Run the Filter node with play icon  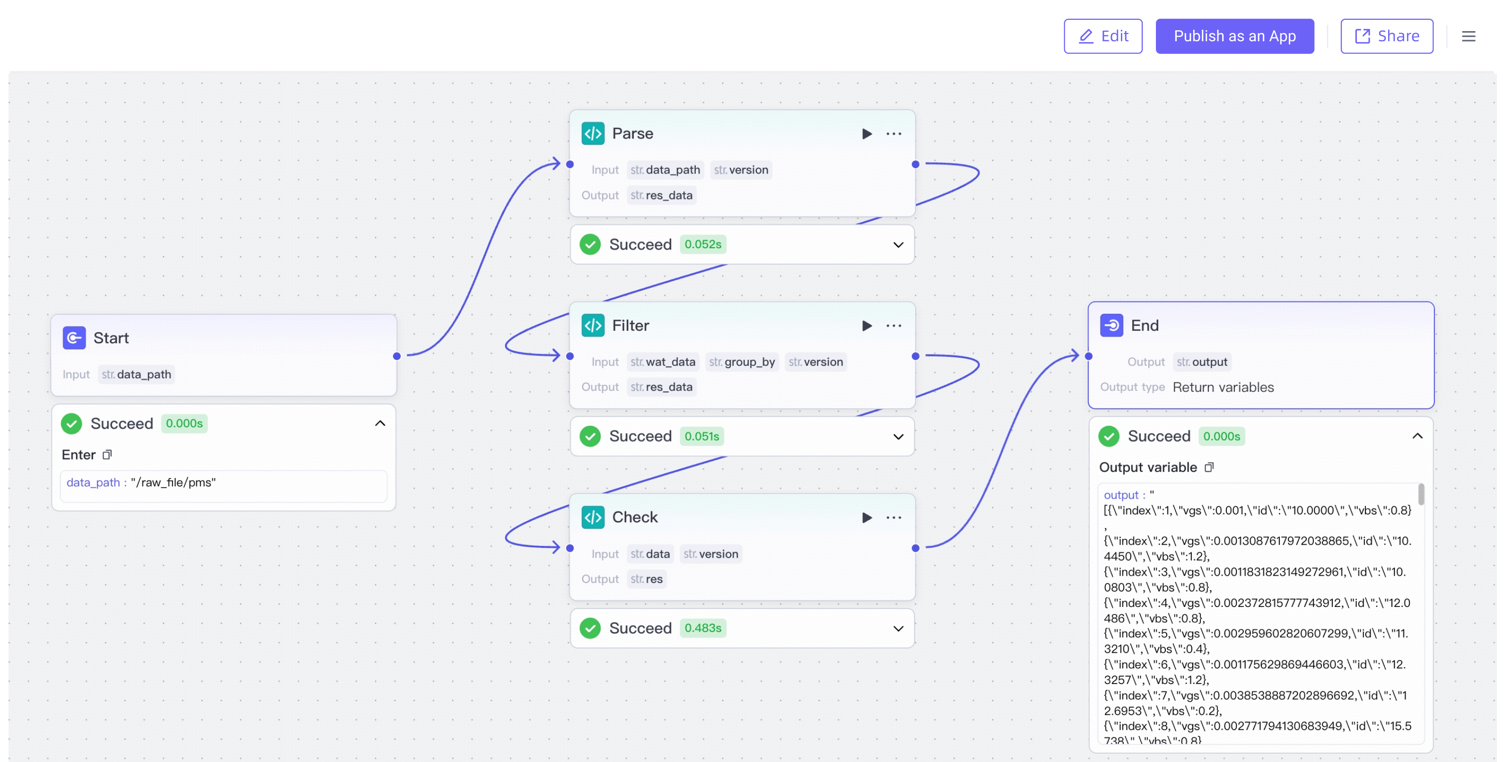(866, 326)
